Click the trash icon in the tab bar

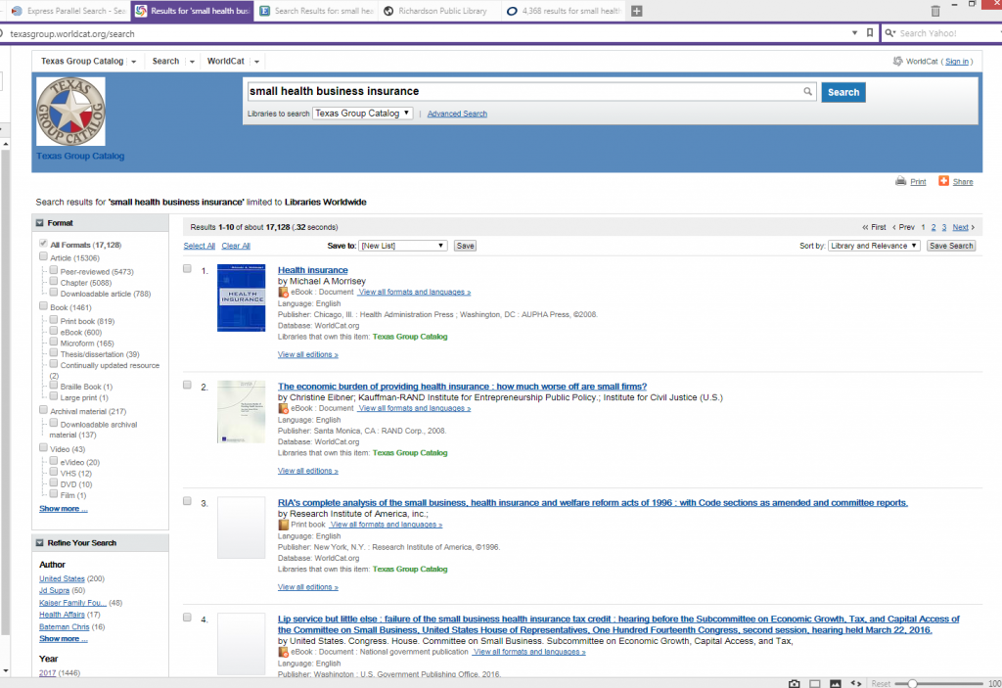[x=935, y=11]
